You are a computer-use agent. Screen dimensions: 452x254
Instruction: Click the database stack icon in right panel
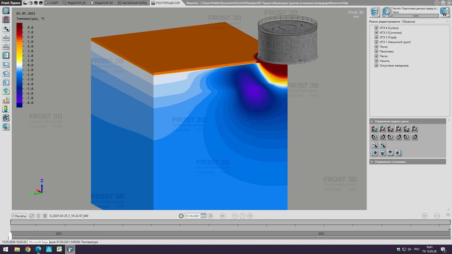tap(374, 12)
